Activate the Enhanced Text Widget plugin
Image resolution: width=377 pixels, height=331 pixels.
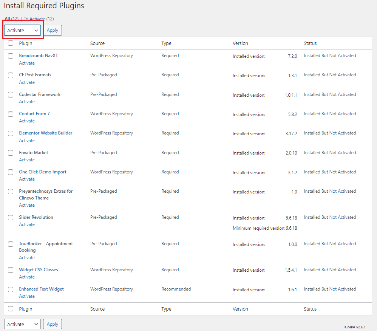pyautogui.click(x=27, y=296)
